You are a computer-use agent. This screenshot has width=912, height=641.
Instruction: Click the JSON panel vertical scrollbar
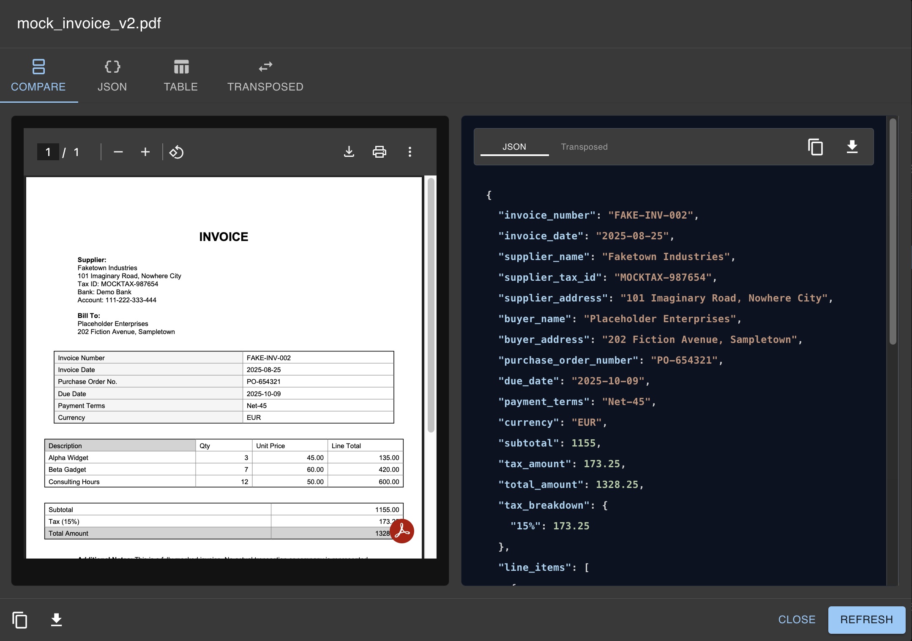(893, 232)
